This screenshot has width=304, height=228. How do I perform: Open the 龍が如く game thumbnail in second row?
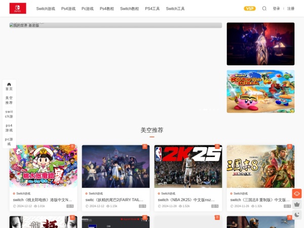pyautogui.click(x=43, y=222)
